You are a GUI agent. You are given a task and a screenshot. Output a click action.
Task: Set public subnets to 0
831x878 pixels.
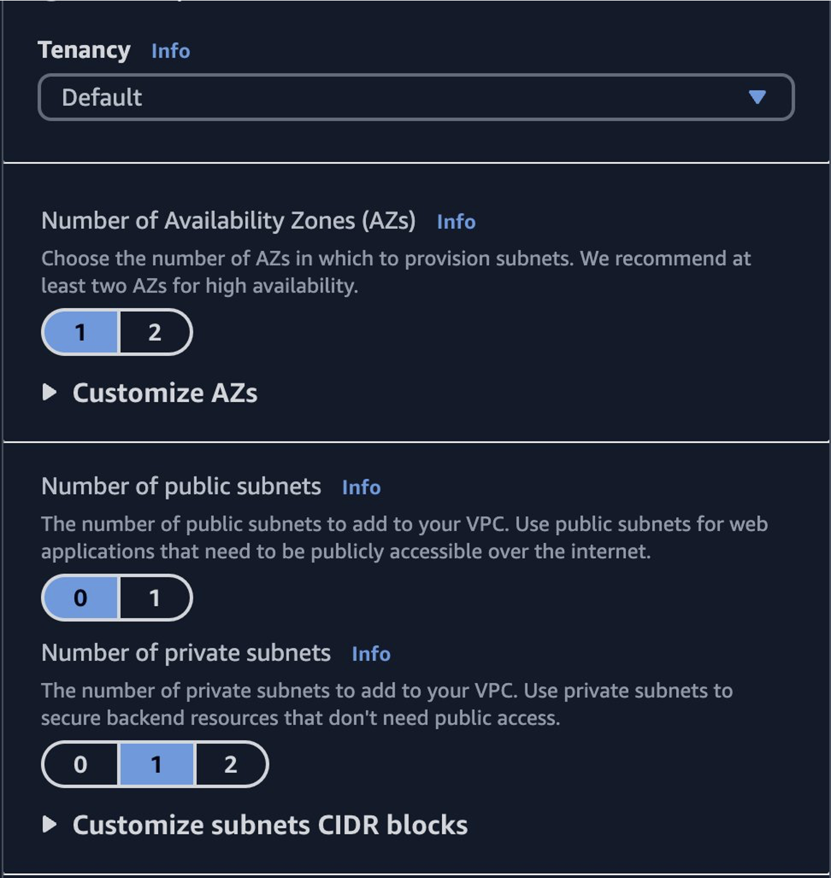point(81,596)
